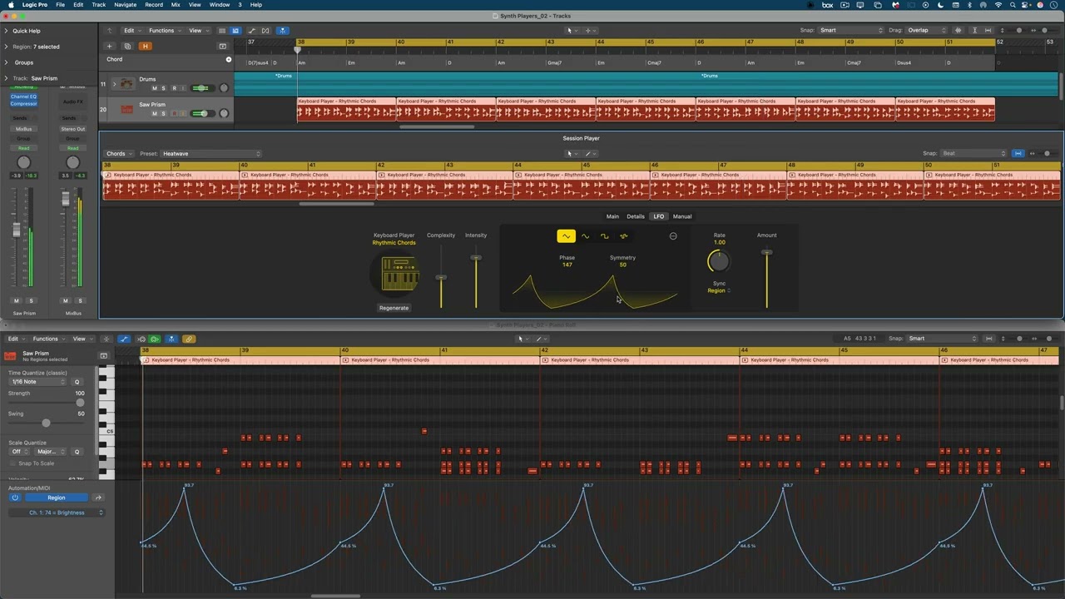Toggle Piano Roll MIDI Out green button
This screenshot has width=1065, height=599.
point(155,339)
